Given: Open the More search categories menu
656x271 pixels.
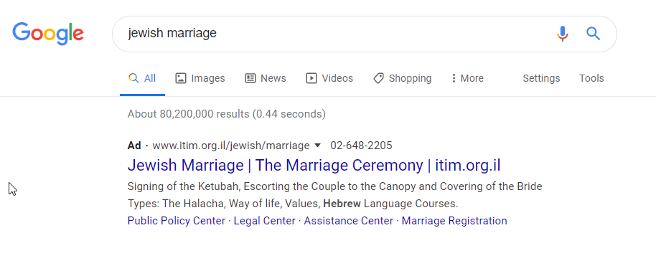Looking at the screenshot, I should tap(468, 78).
